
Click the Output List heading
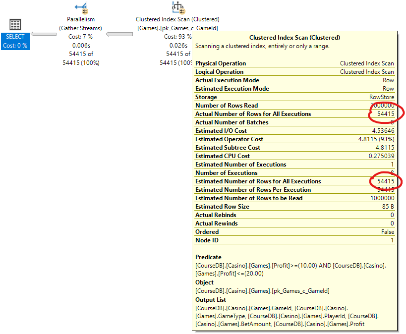click(211, 300)
